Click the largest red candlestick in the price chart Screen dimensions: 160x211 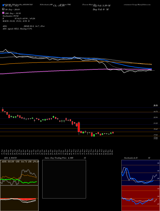click(x=79, y=127)
